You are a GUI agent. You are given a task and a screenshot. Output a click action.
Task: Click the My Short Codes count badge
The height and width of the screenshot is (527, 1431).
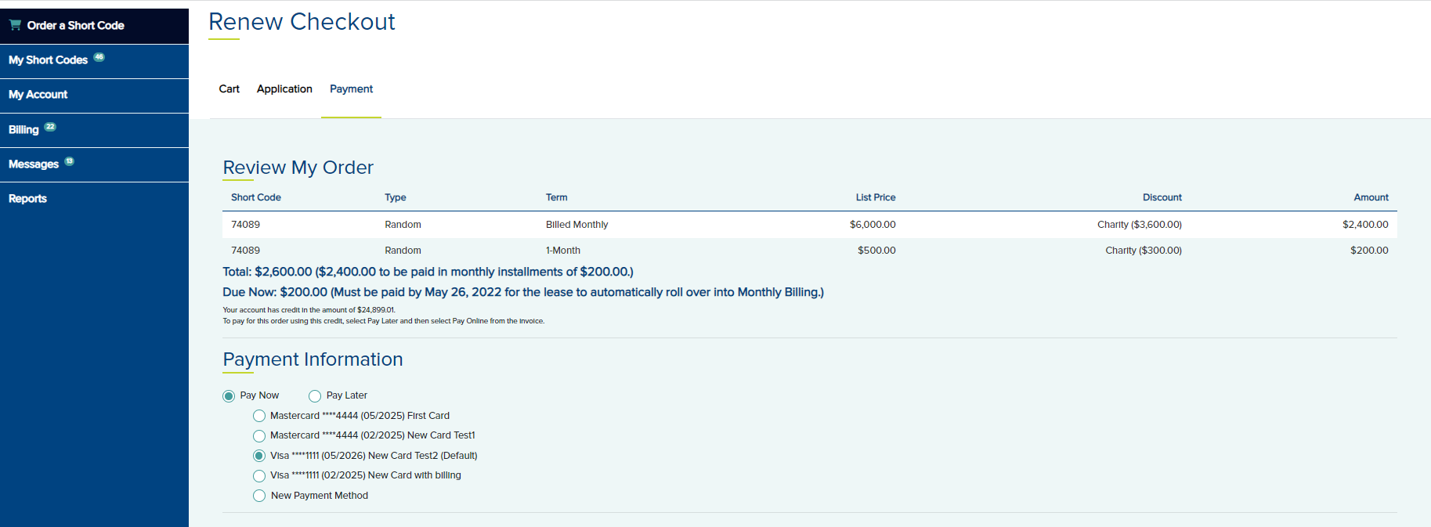click(x=99, y=57)
